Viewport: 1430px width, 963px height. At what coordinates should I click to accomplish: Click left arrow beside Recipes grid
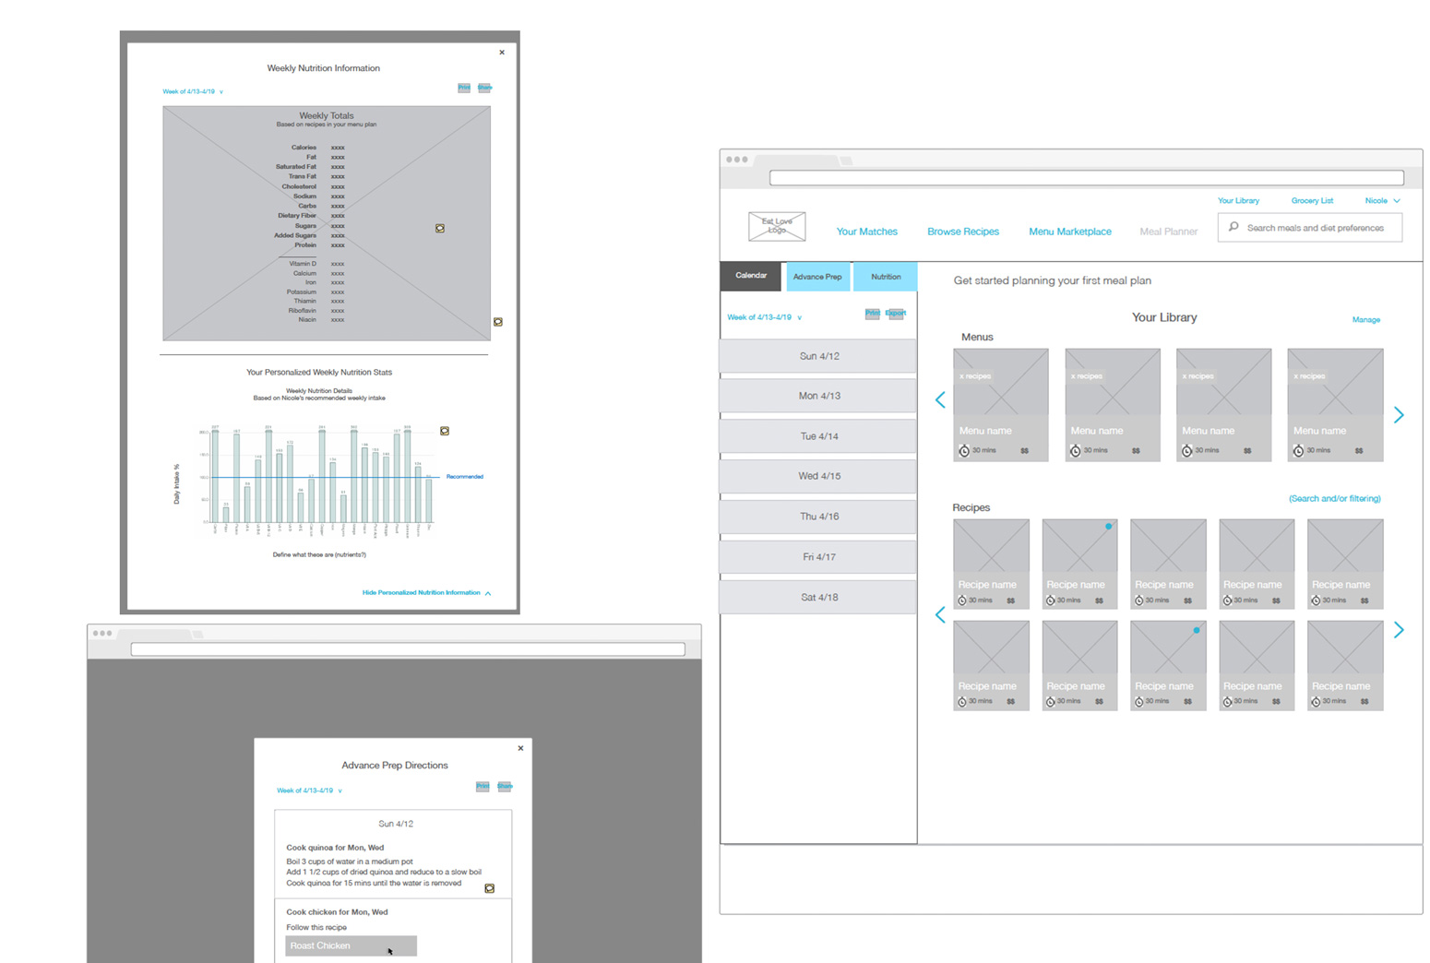click(940, 615)
